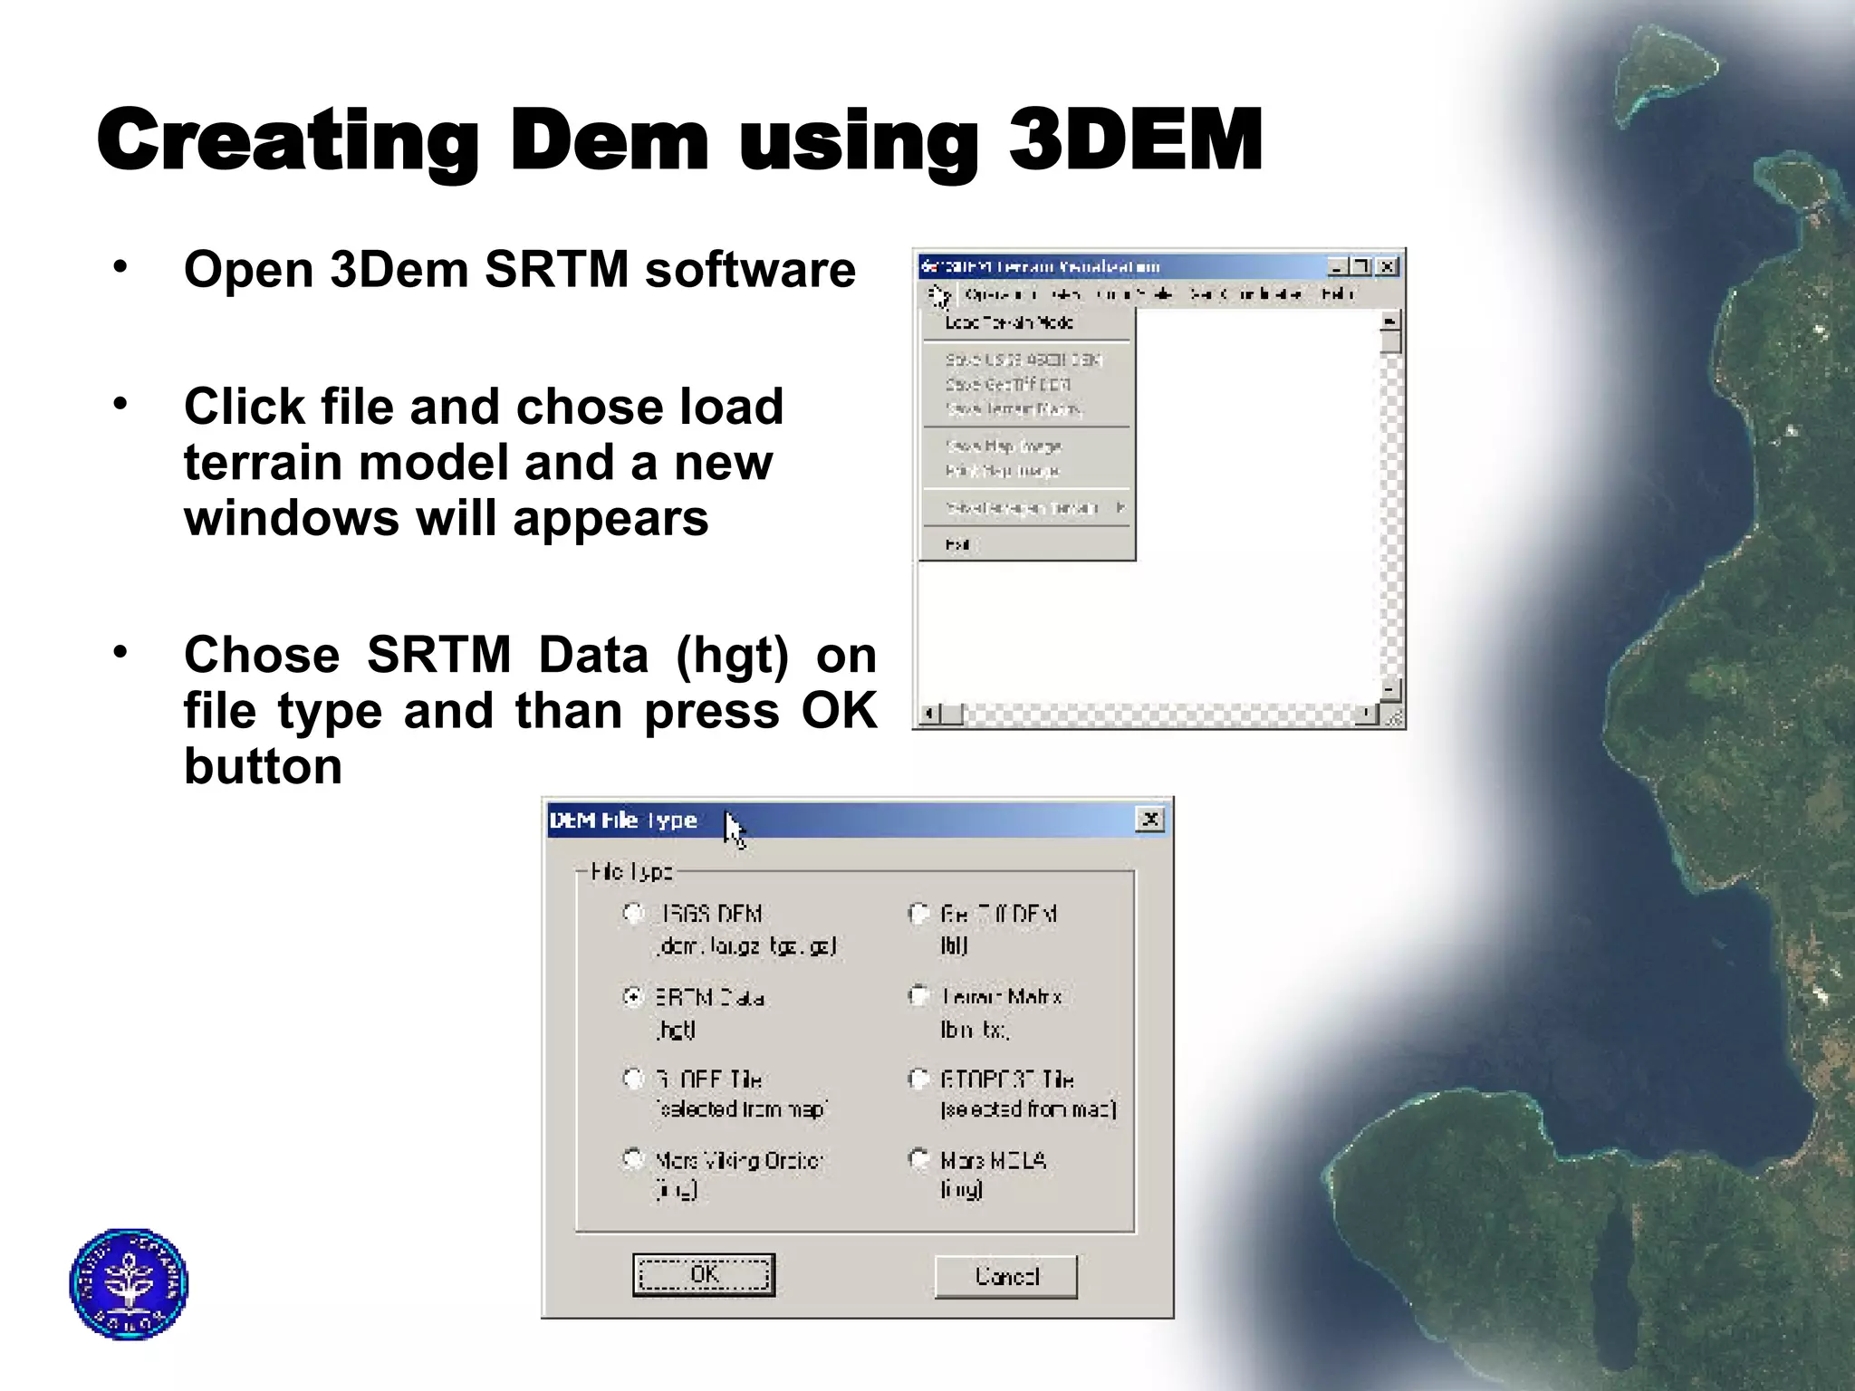Select the USGS DEM radio button
This screenshot has width=1855, height=1391.
634,913
